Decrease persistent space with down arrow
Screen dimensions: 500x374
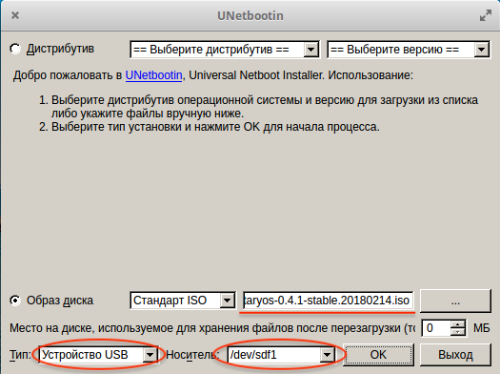458,332
